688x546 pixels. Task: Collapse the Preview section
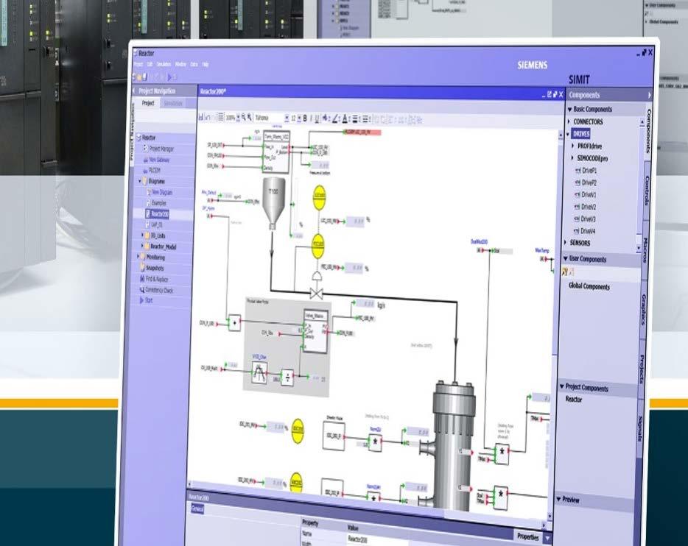pyautogui.click(x=558, y=499)
